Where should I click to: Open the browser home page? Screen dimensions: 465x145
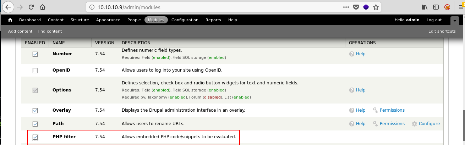pos(43,7)
